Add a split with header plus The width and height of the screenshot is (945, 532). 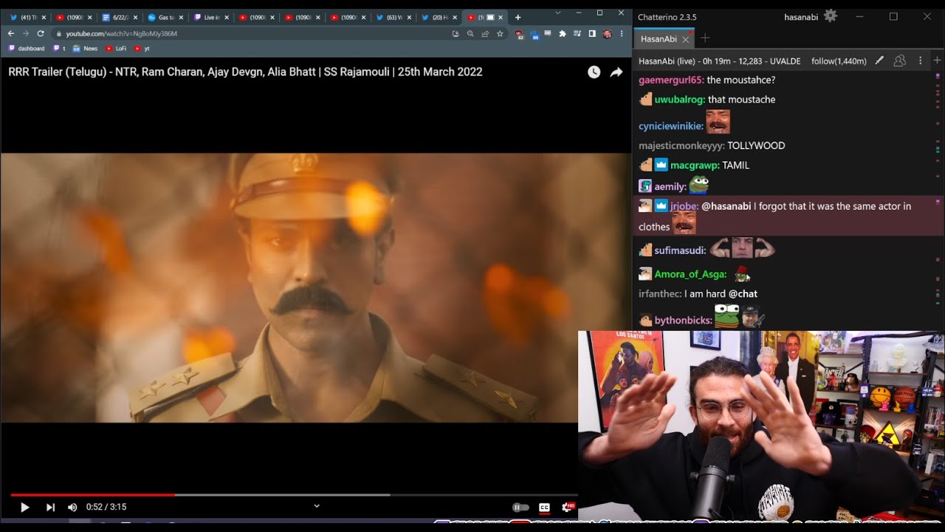click(x=937, y=61)
